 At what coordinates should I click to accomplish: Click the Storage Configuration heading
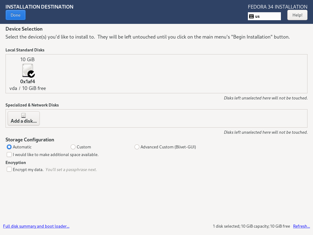pyautogui.click(x=30, y=140)
